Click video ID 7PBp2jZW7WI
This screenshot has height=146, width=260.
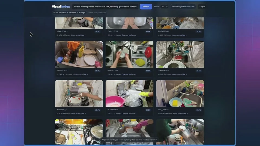pos(62,70)
